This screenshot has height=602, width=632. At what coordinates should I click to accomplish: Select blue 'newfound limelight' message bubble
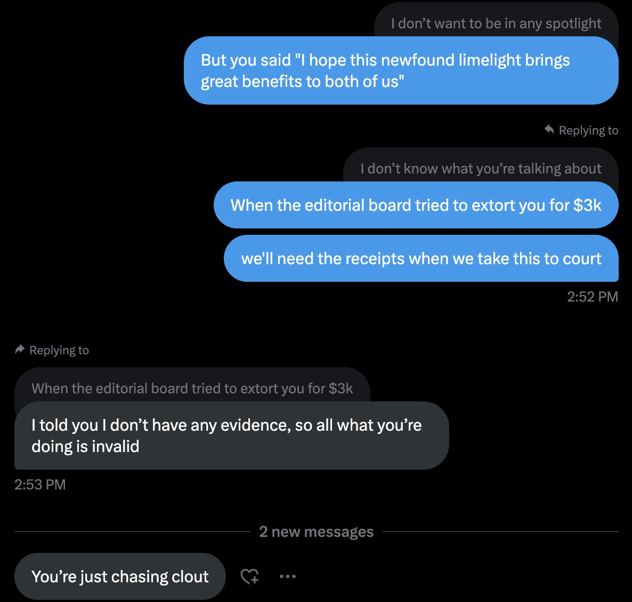[401, 70]
